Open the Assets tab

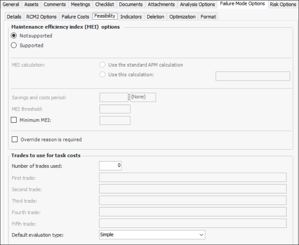tap(31, 4)
